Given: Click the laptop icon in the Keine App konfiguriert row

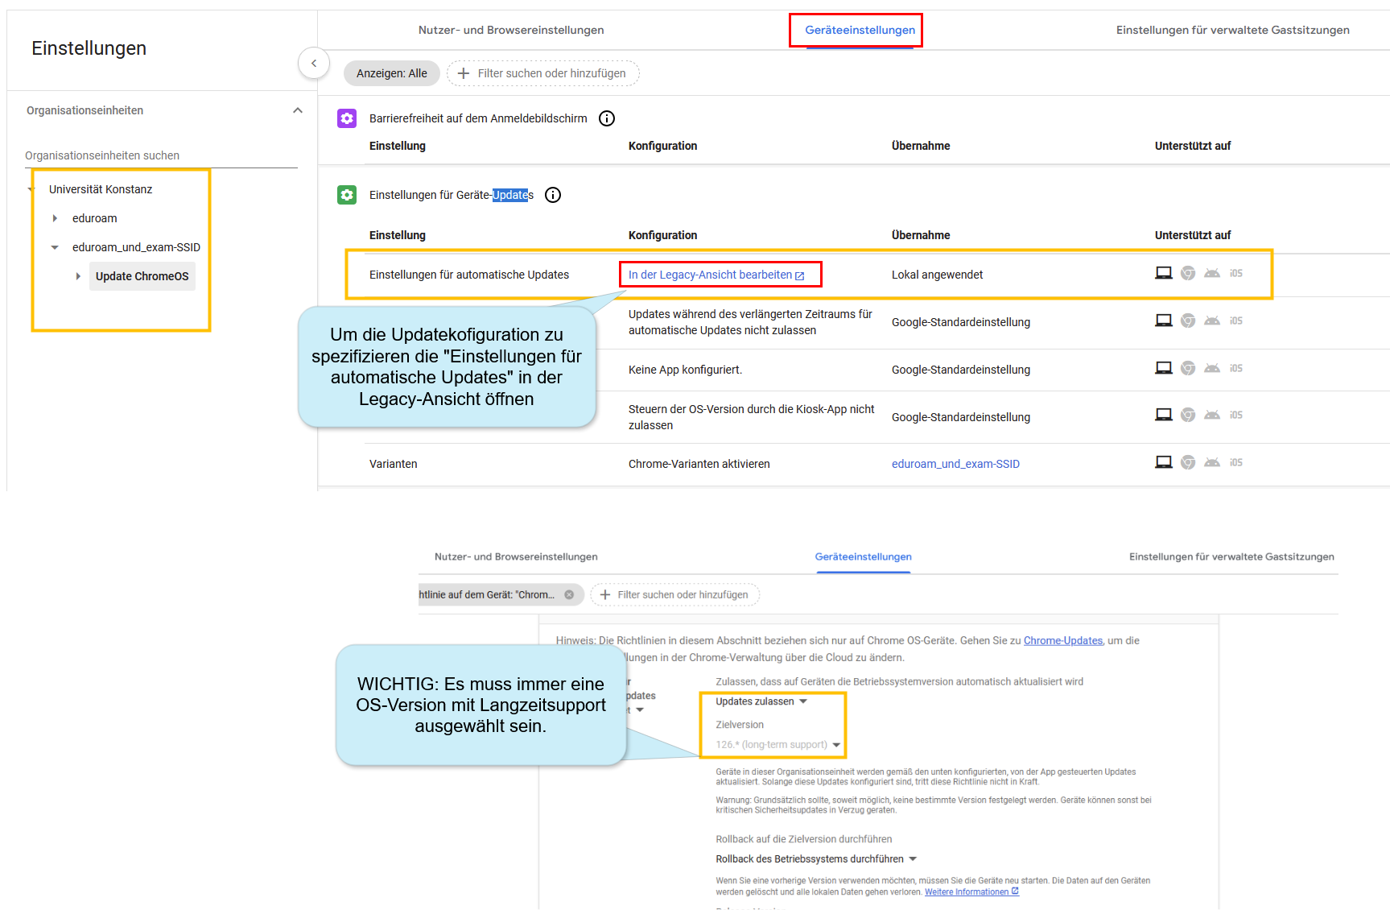Looking at the screenshot, I should click(1164, 368).
